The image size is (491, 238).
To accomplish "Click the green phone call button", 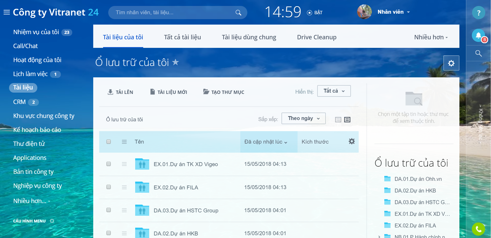I will pos(478,229).
